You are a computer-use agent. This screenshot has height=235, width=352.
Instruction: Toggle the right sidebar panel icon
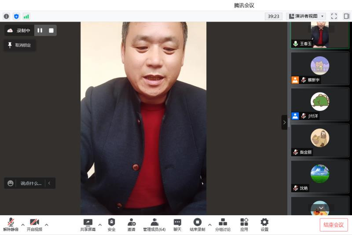(346, 16)
